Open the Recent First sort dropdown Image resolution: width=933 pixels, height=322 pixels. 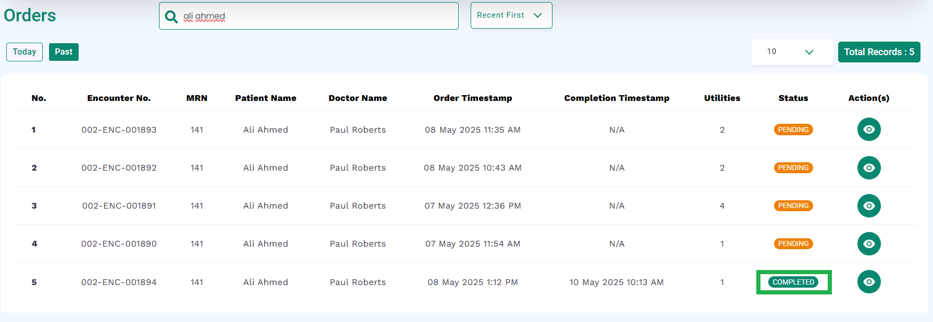[511, 16]
